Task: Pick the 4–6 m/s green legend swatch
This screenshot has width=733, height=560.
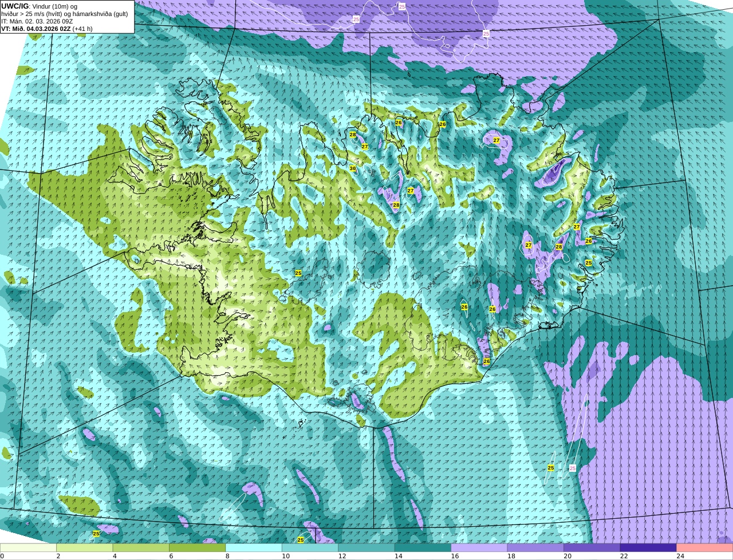Action: tap(141, 547)
